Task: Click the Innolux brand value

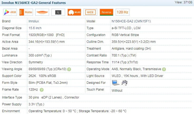Action: 34,21
